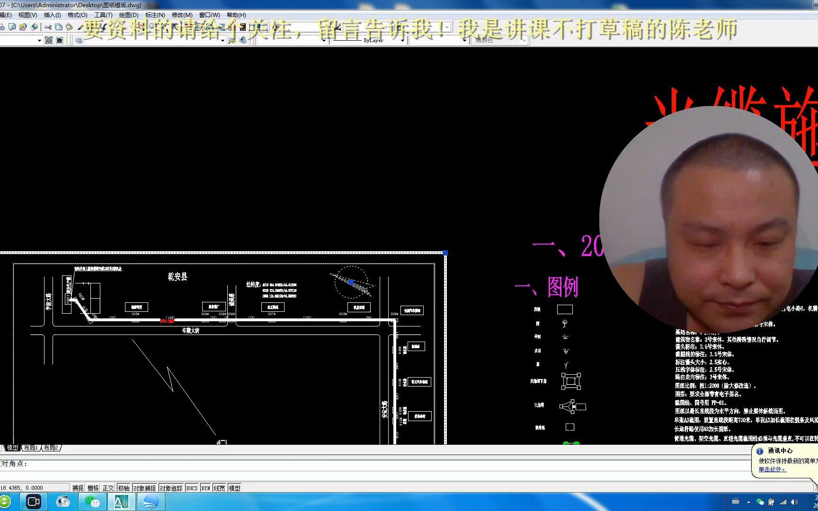Click the Match Properties brush icon
Image resolution: width=818 pixels, height=511 pixels.
tap(81, 27)
